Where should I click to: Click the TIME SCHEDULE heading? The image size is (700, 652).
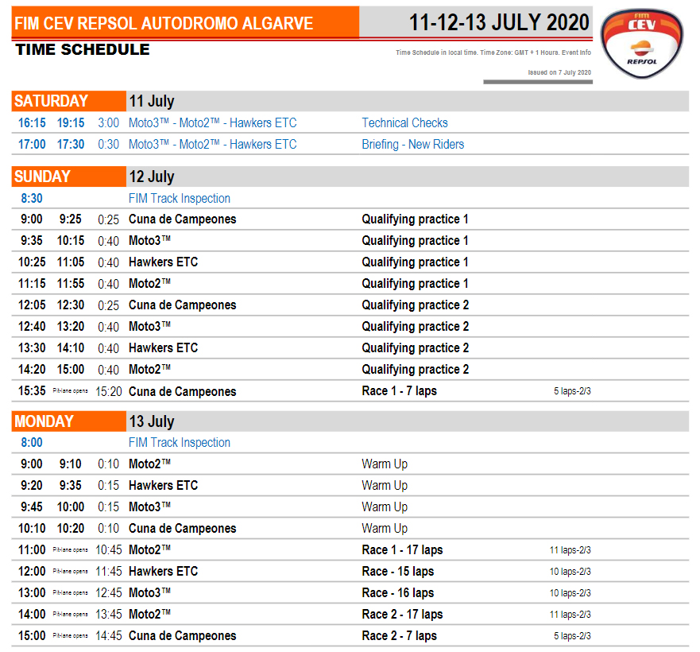tap(82, 50)
